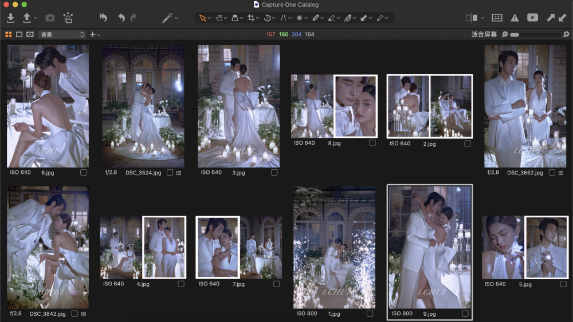Select the pointer cursor tool

click(x=202, y=18)
